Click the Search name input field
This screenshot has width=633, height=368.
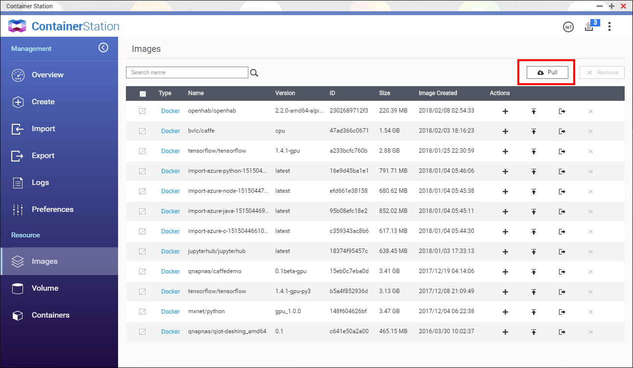click(x=187, y=72)
